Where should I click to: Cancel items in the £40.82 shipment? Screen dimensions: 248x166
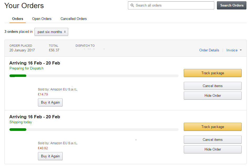(x=212, y=140)
